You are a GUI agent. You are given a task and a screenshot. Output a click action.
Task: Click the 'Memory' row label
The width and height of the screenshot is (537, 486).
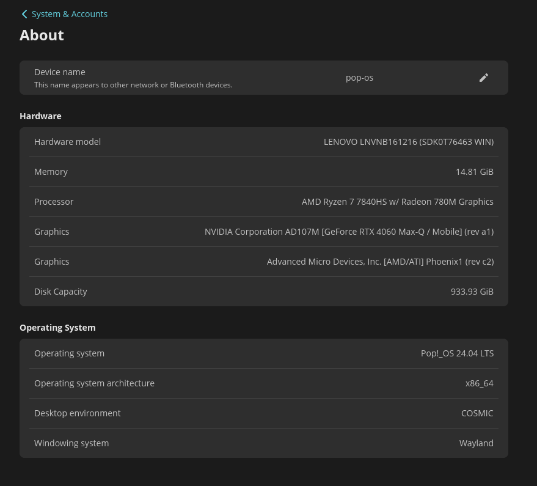point(51,172)
